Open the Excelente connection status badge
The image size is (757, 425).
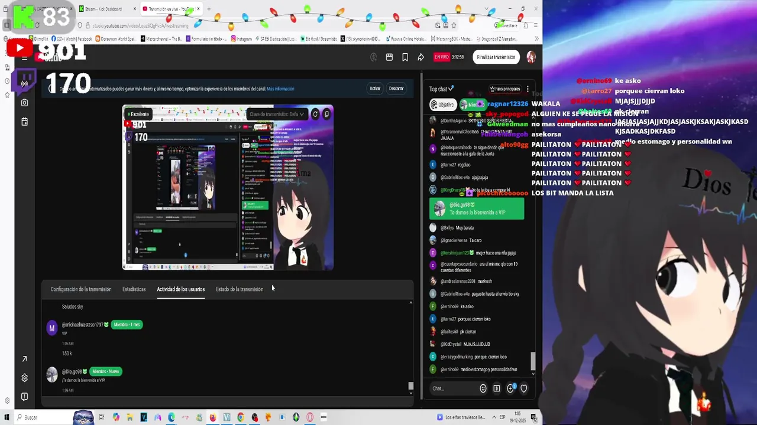137,114
